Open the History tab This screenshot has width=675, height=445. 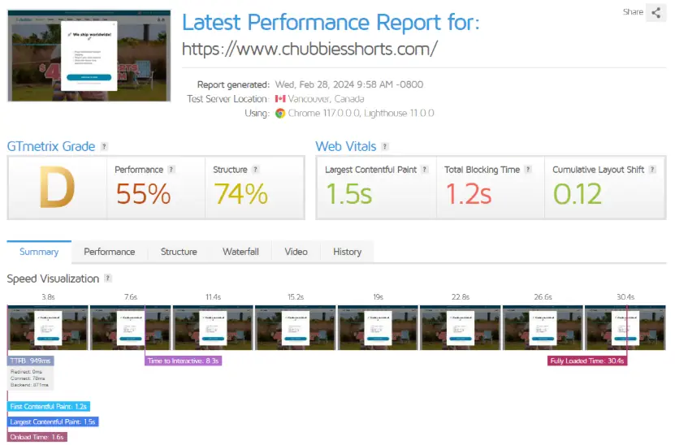[x=347, y=252]
